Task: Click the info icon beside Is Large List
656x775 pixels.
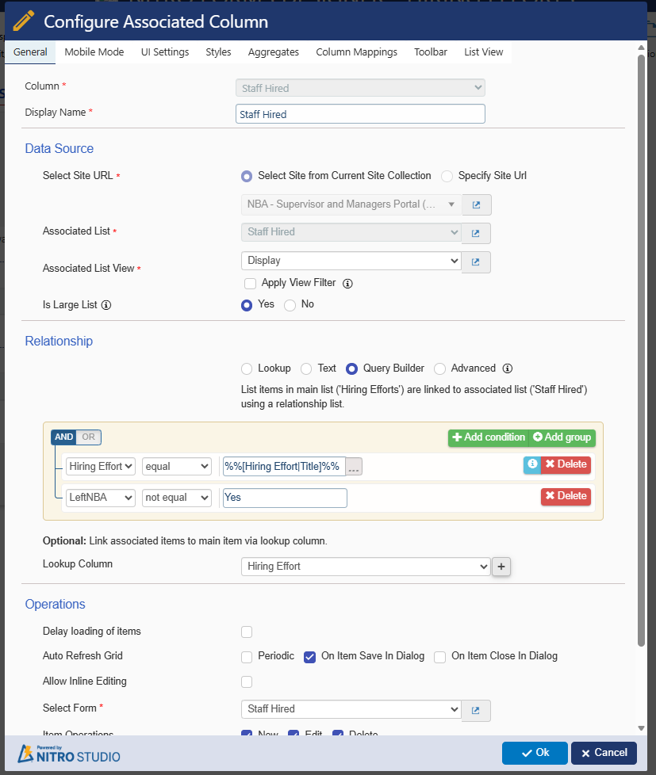Action: click(106, 304)
